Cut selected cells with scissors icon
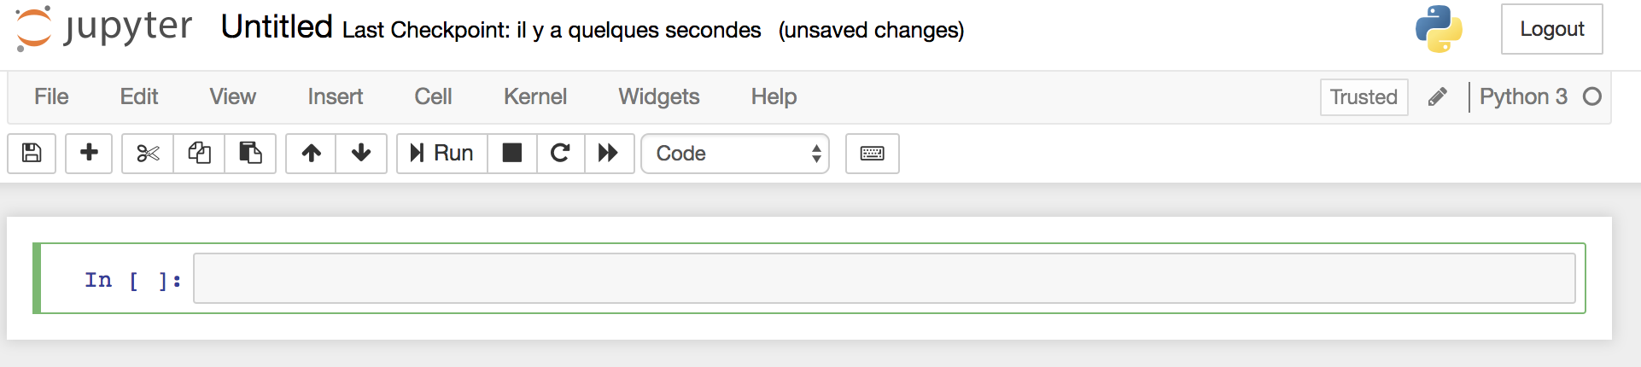This screenshot has width=1641, height=367. point(148,154)
